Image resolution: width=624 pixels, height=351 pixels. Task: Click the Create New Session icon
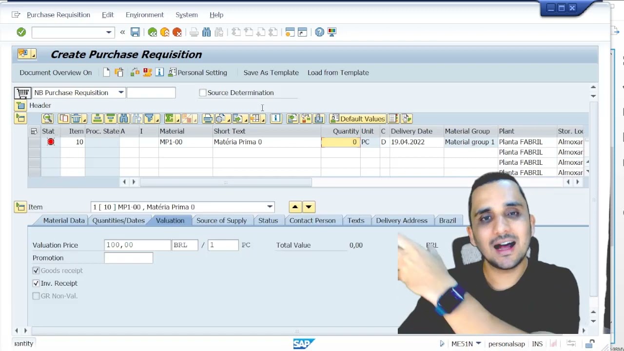(x=290, y=32)
